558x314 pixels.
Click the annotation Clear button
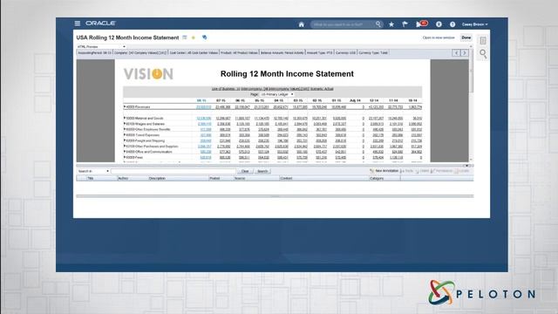(245, 171)
